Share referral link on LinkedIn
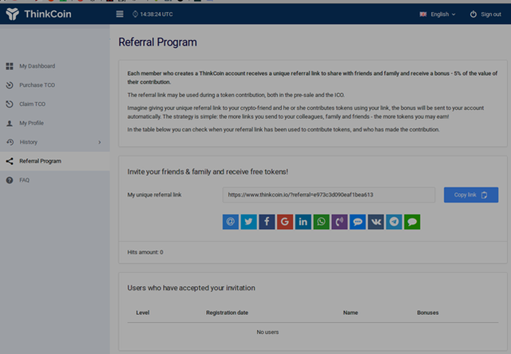This screenshot has width=511, height=354. point(303,222)
